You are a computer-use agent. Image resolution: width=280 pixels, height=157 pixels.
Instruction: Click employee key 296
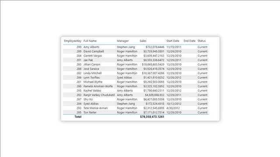pyautogui.click(x=79, y=78)
